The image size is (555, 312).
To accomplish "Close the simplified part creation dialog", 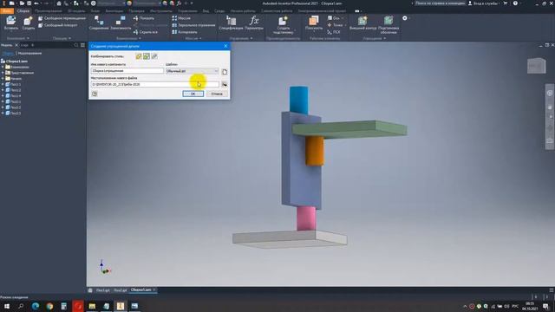I will coord(225,46).
